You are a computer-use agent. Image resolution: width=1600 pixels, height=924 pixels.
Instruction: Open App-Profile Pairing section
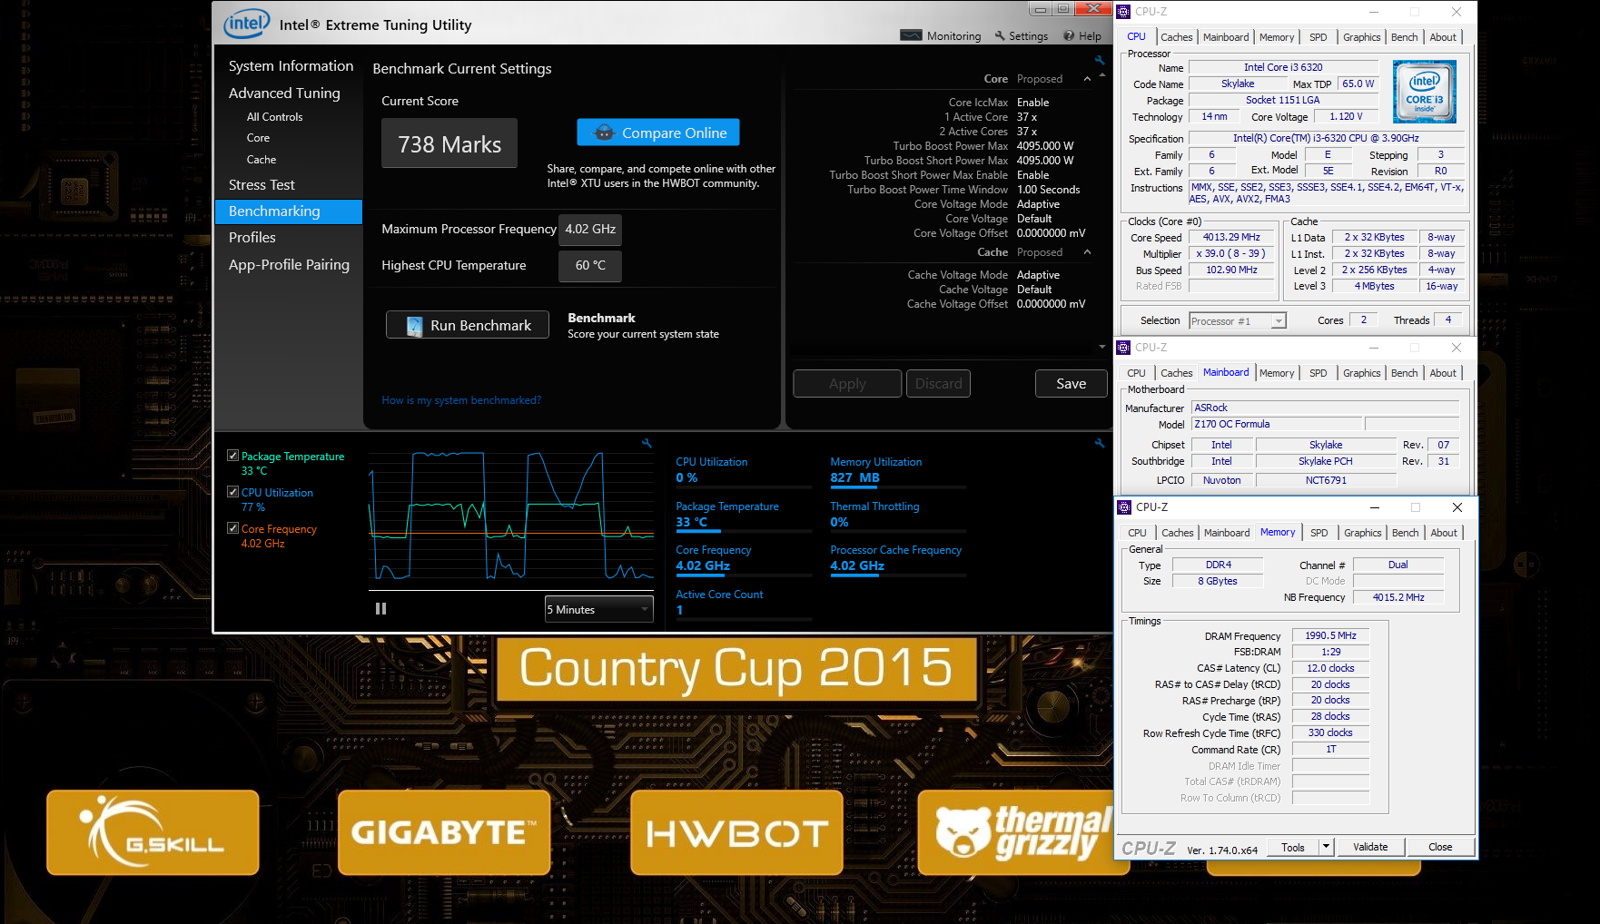(289, 265)
